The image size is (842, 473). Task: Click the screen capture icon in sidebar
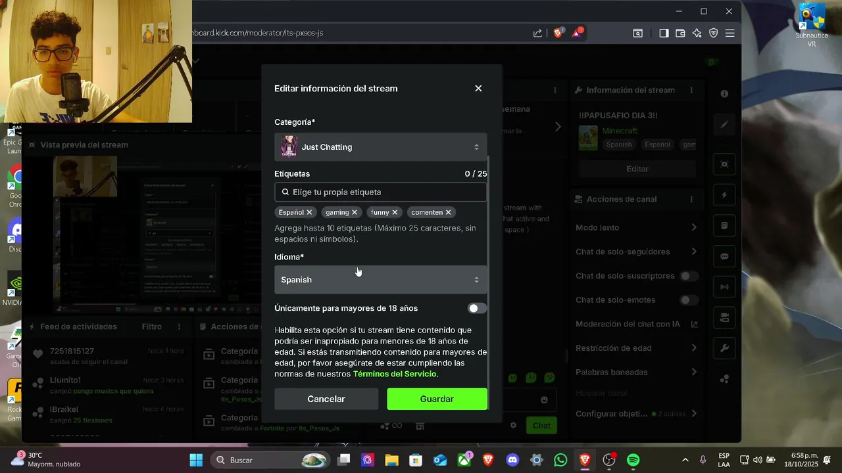(724, 164)
